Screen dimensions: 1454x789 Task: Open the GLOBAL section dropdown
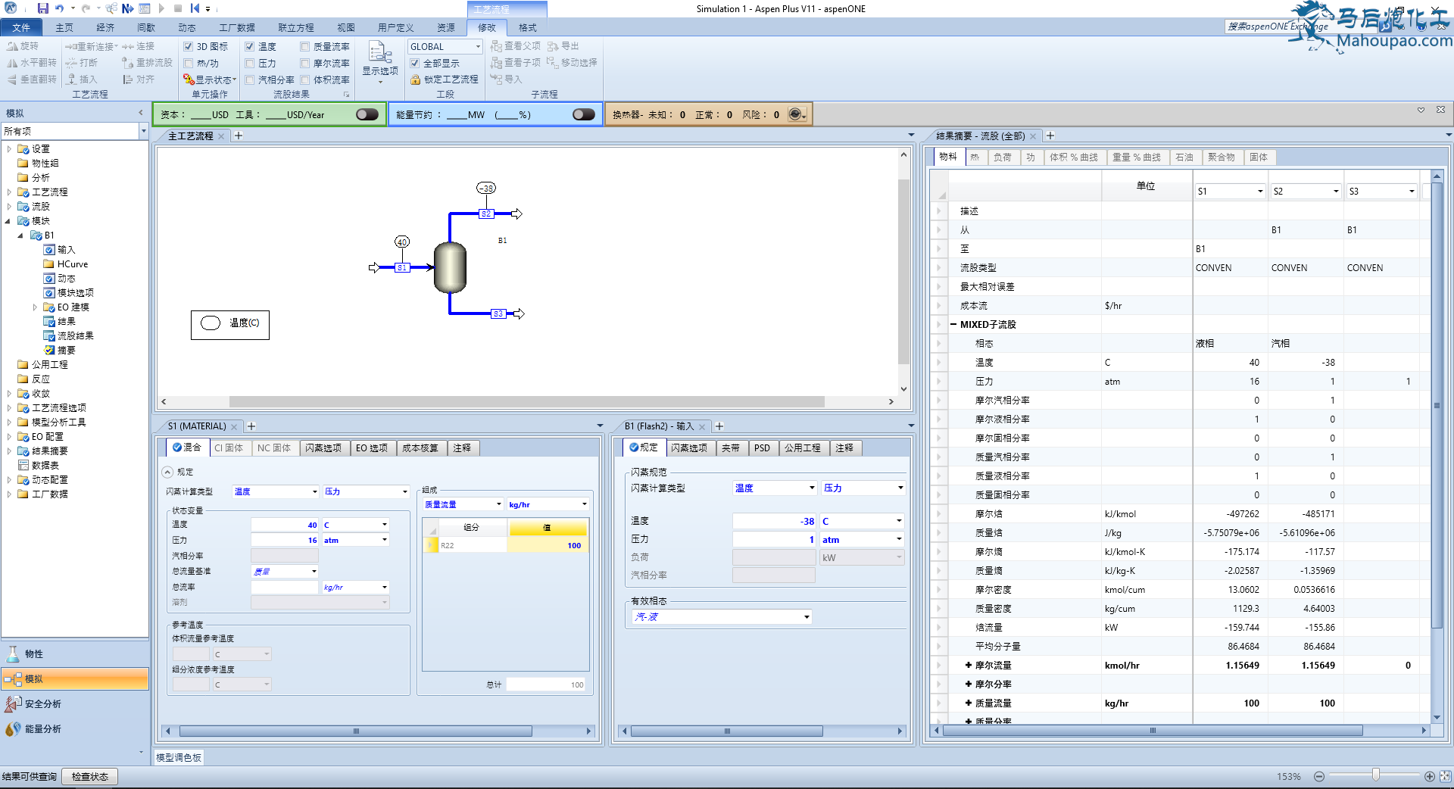(x=477, y=47)
